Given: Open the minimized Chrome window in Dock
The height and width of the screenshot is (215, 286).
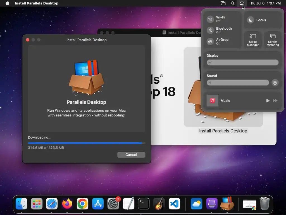Looking at the screenshot, I should coord(249,205).
